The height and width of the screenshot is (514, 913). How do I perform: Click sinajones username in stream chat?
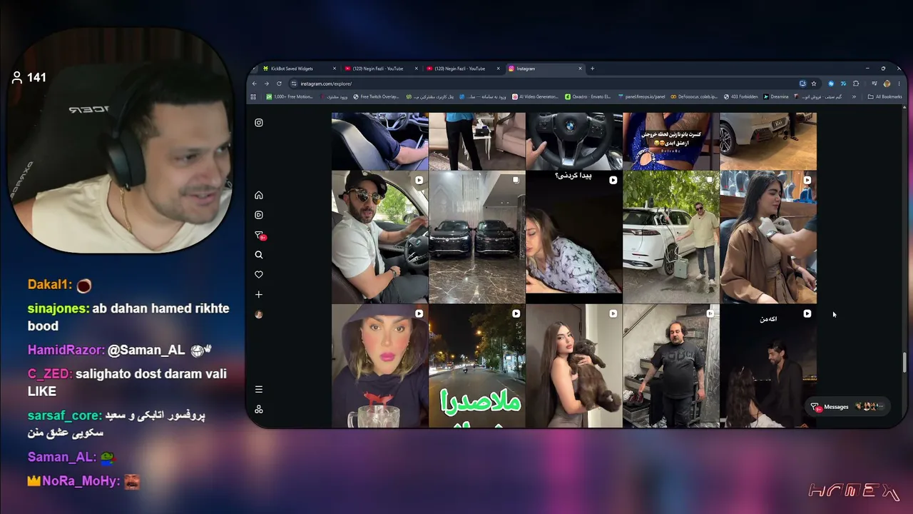point(58,308)
